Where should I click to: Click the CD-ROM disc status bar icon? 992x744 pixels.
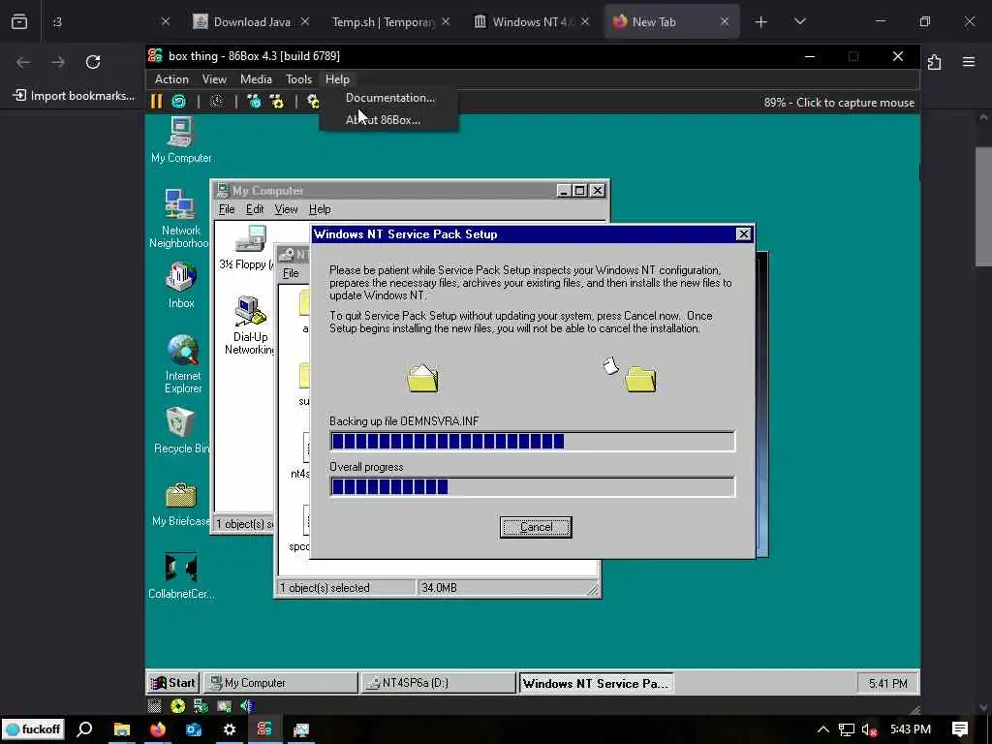click(178, 705)
